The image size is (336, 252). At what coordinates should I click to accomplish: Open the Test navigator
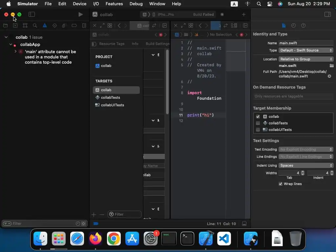[x=55, y=26]
